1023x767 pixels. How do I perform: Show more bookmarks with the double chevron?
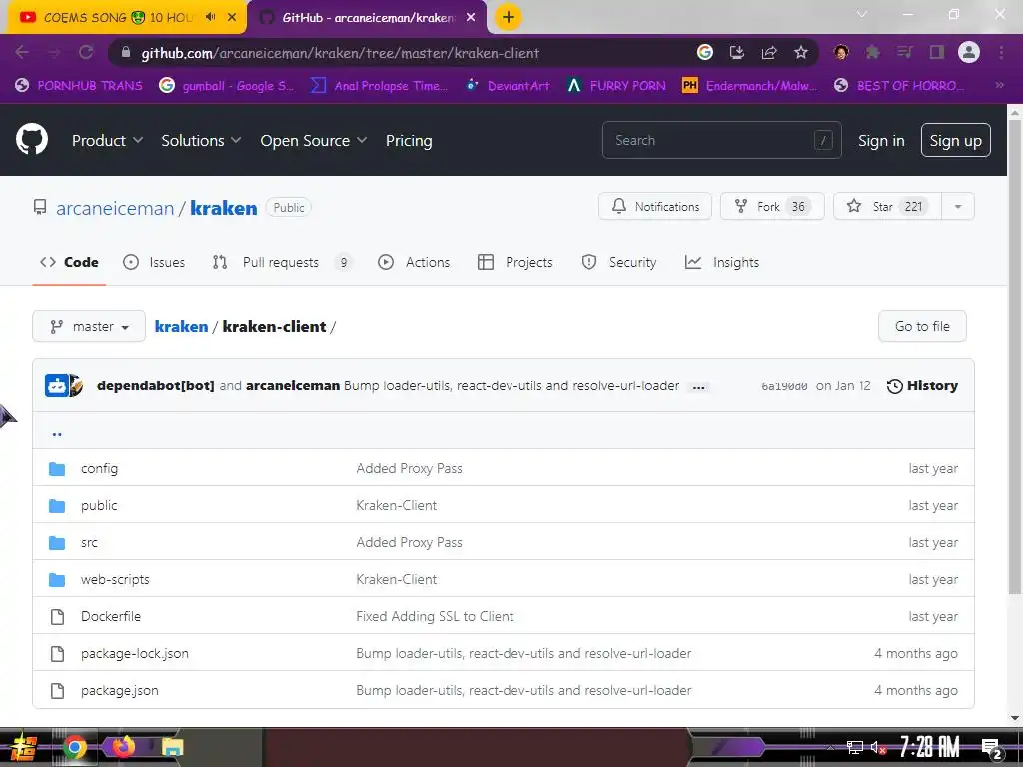coord(999,85)
